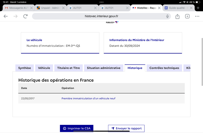Click Informations du Ministère de l'Intérieur heading
This screenshot has width=203, height=133.
137,40
